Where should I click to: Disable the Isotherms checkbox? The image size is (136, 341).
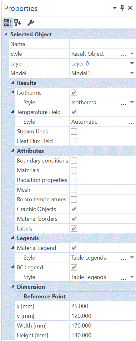74,93
